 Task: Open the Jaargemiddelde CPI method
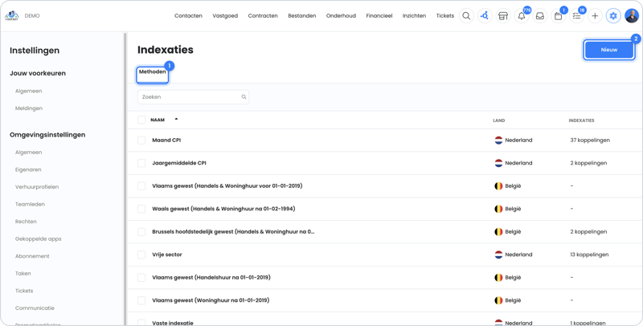178,163
